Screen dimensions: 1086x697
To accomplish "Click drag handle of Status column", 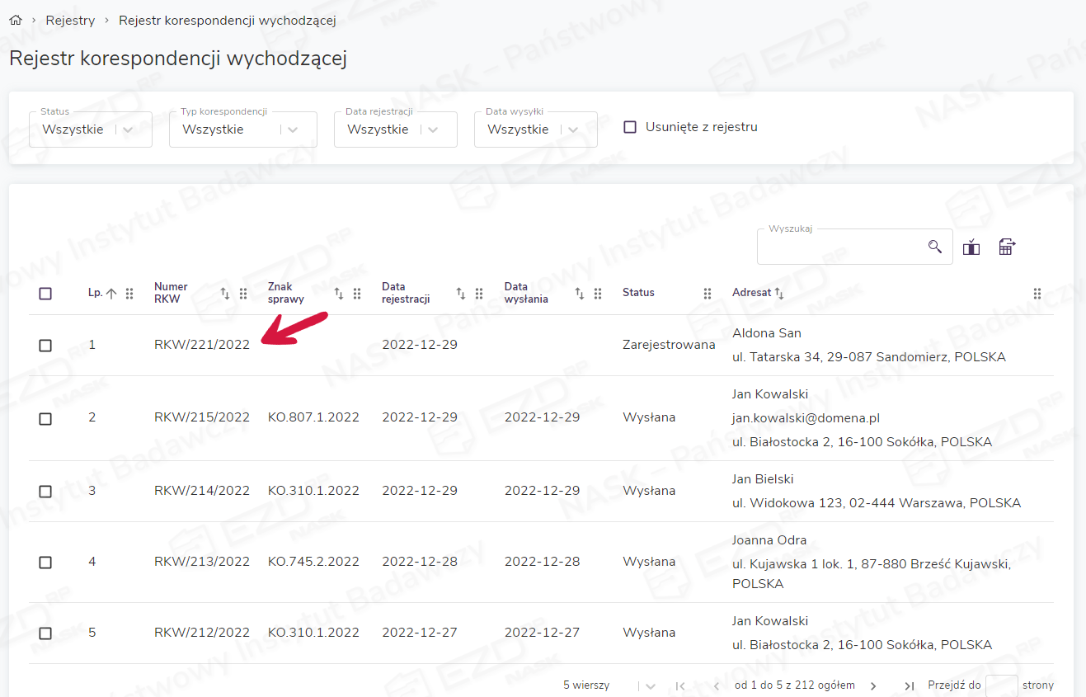I will pos(707,294).
